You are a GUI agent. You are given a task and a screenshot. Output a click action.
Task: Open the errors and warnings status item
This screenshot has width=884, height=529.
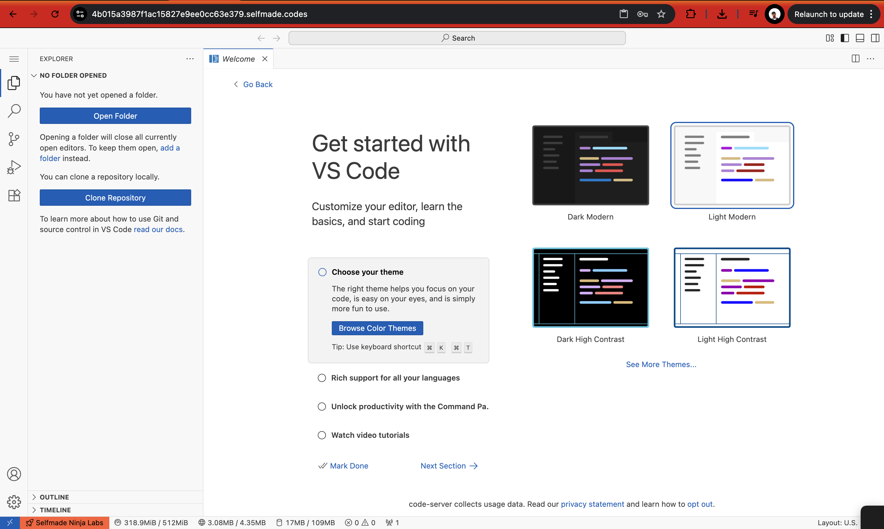360,523
